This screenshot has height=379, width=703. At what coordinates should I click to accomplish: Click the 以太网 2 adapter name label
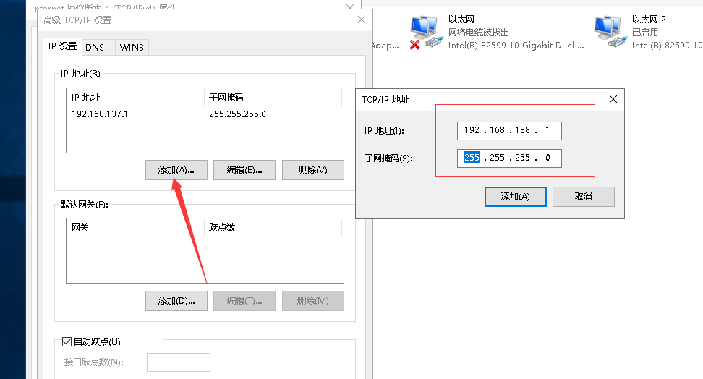[649, 20]
